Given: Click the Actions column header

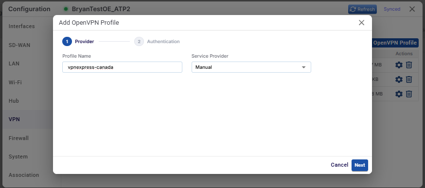Looking at the screenshot, I should [x=404, y=54].
